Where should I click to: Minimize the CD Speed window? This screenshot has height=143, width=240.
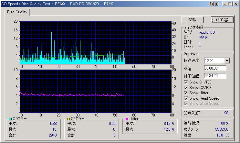coord(224,4)
